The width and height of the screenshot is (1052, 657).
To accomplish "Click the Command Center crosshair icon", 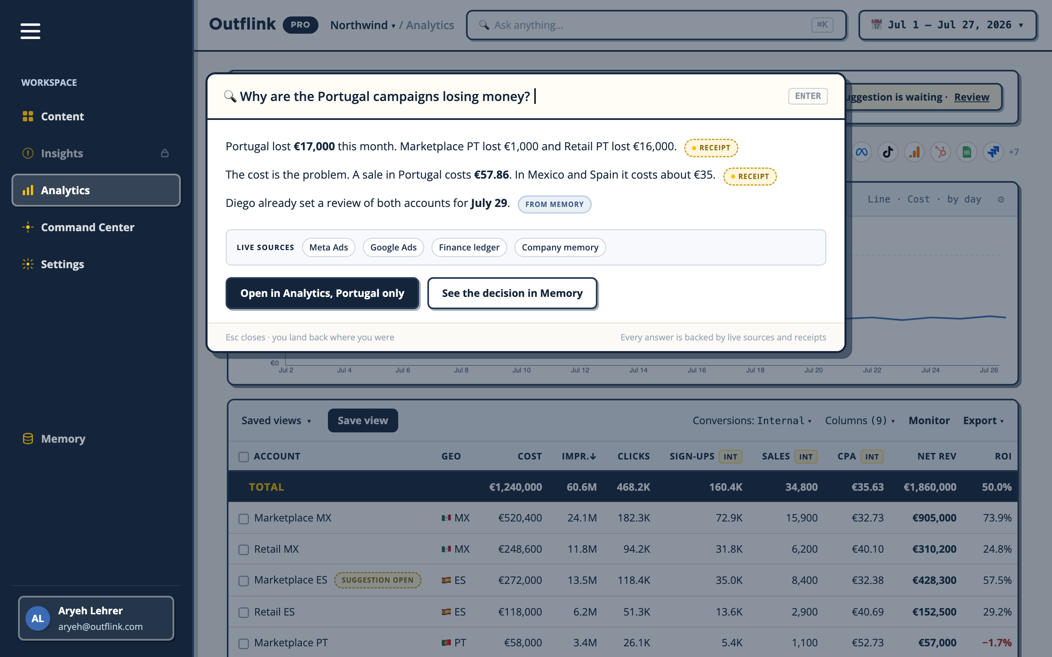I will click(x=28, y=227).
